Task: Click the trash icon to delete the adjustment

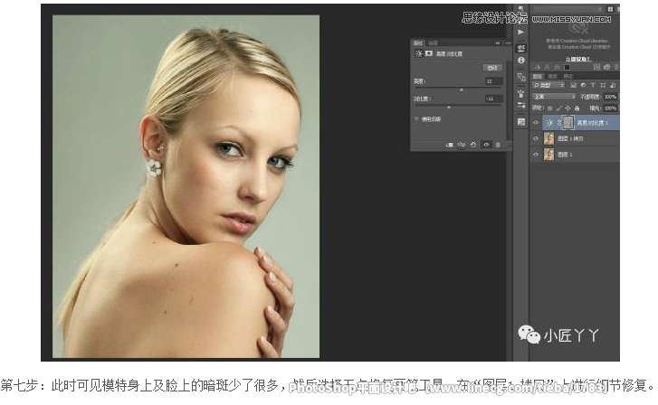Action: [498, 145]
